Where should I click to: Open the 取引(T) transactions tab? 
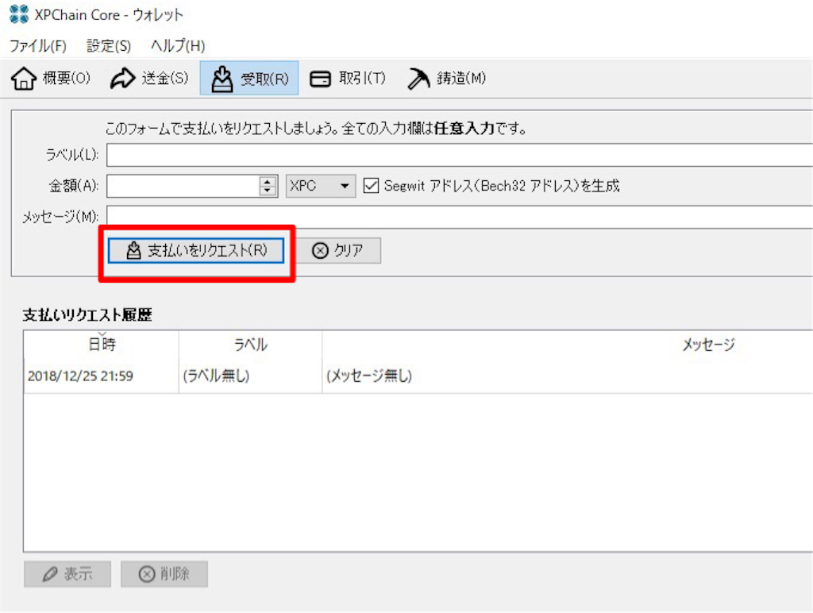coord(348,79)
